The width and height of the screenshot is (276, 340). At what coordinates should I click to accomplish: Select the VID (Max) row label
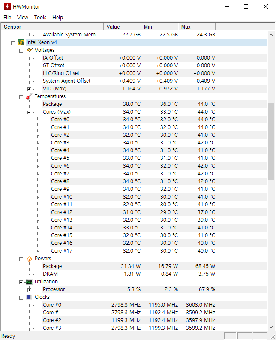click(x=54, y=89)
